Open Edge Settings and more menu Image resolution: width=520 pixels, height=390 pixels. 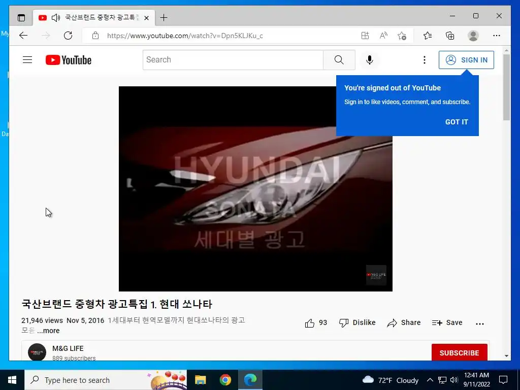(497, 36)
